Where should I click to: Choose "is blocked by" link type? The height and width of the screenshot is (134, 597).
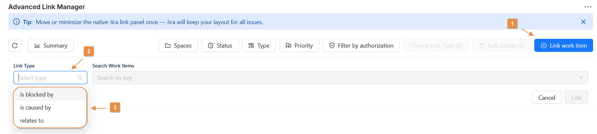pyautogui.click(x=37, y=95)
